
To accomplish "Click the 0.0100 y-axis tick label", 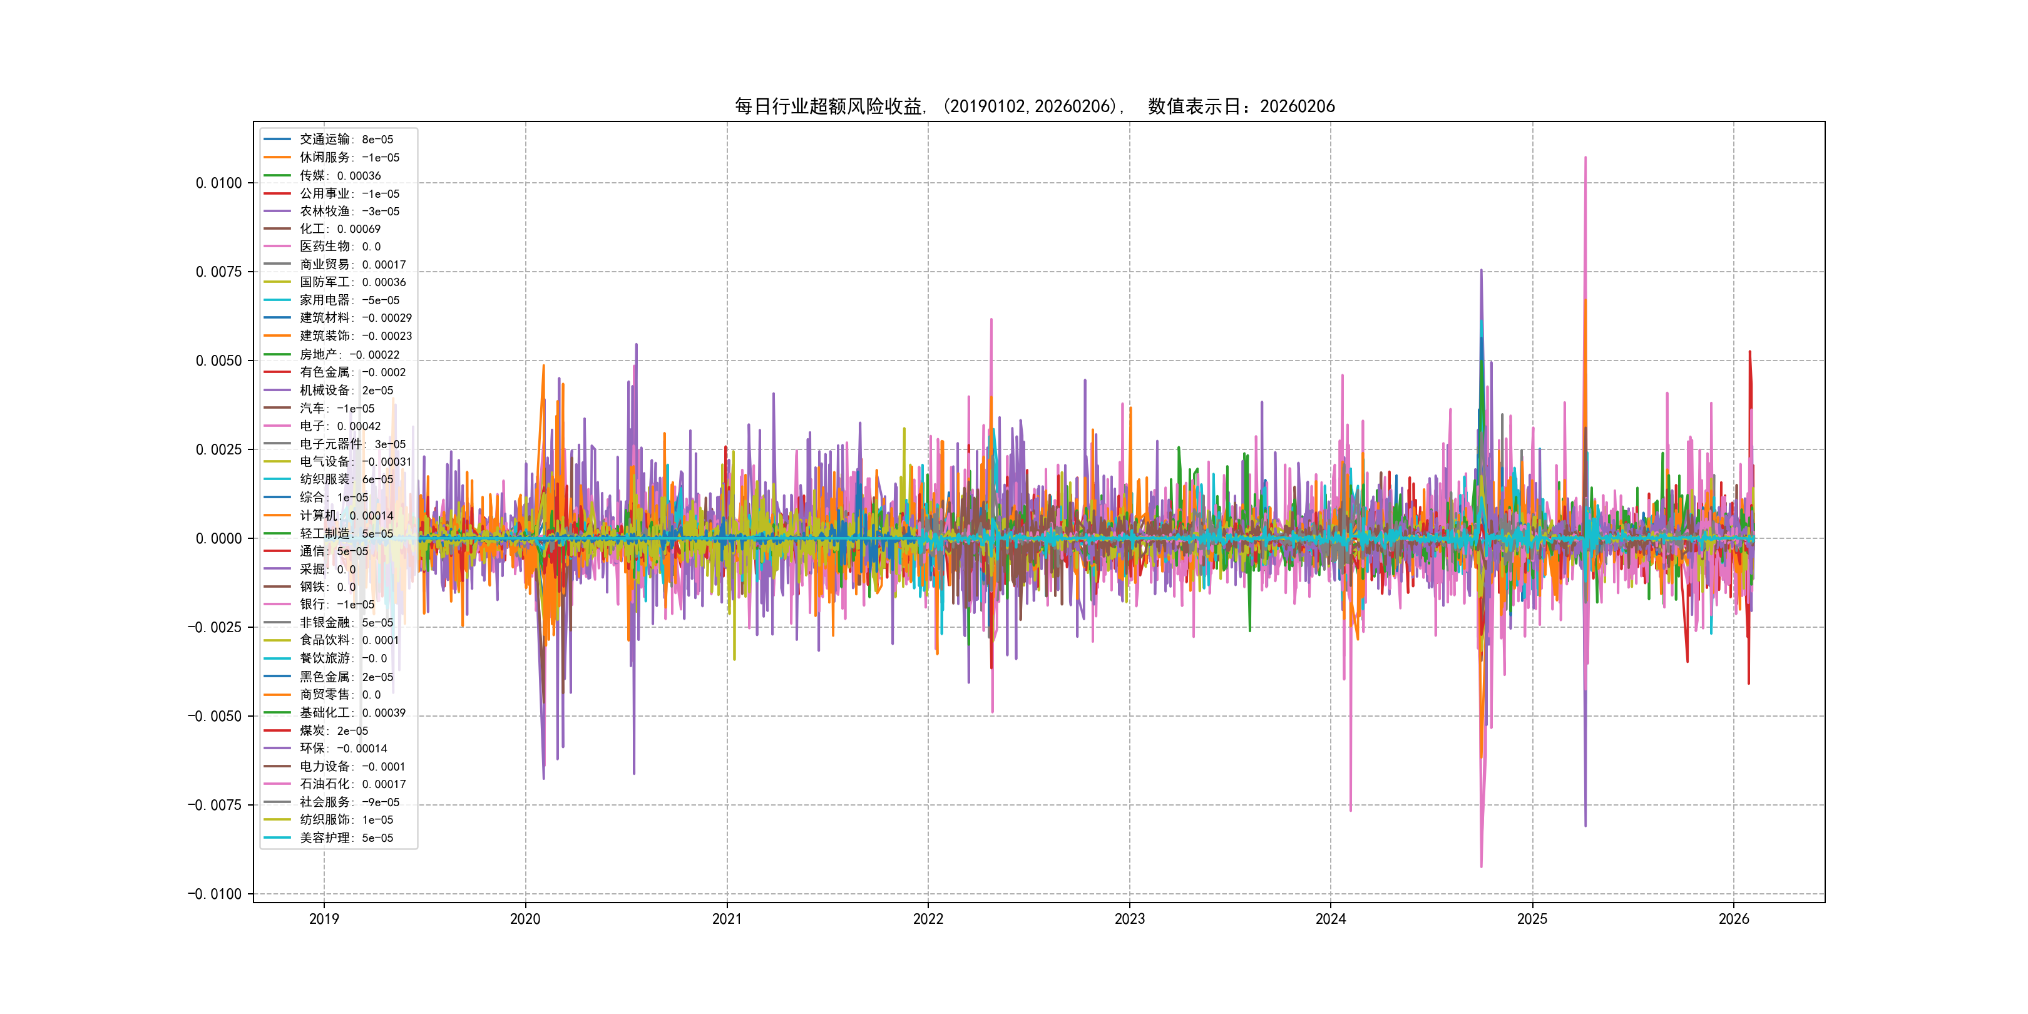I will tap(218, 183).
